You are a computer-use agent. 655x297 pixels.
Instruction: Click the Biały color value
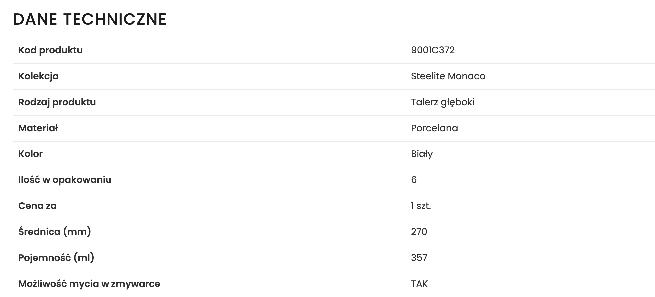[x=422, y=154]
